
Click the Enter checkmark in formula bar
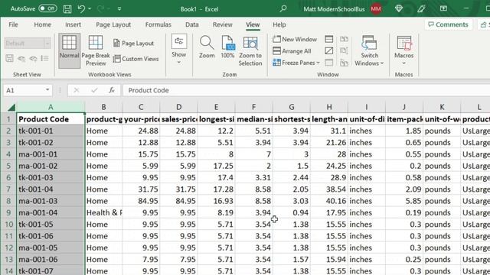tap(94, 90)
